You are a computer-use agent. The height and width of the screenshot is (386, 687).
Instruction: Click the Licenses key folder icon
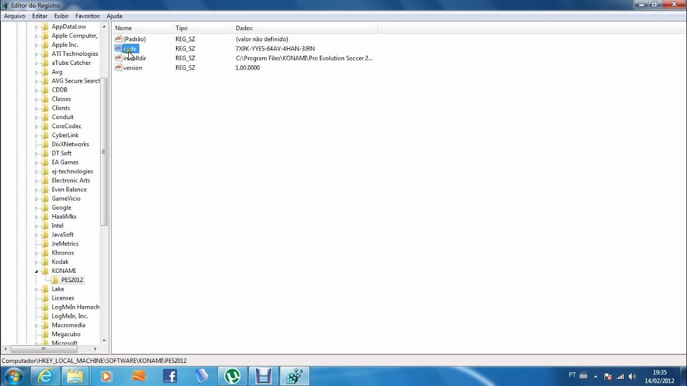[x=45, y=298]
